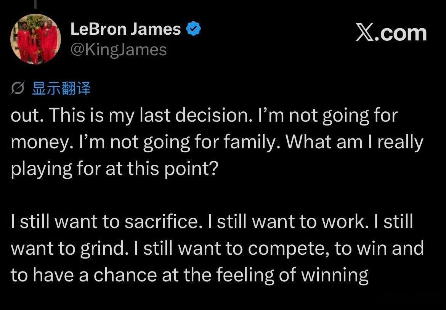Click the final word "winning"

pos(335,275)
